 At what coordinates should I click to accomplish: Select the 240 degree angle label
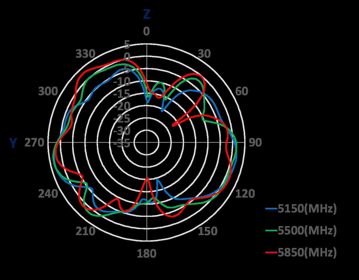48,194
